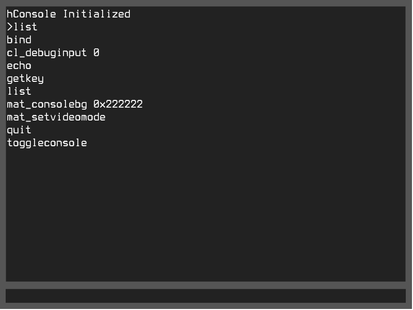Click empty console output area below toggleconsole

(206, 216)
